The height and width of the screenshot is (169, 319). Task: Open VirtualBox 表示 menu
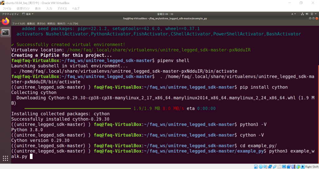coord(38,8)
